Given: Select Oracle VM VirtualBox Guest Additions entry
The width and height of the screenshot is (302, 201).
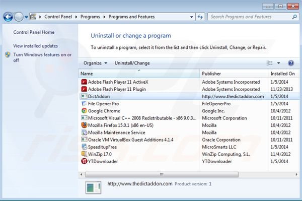Looking at the screenshot, I should pyautogui.click(x=130, y=140).
